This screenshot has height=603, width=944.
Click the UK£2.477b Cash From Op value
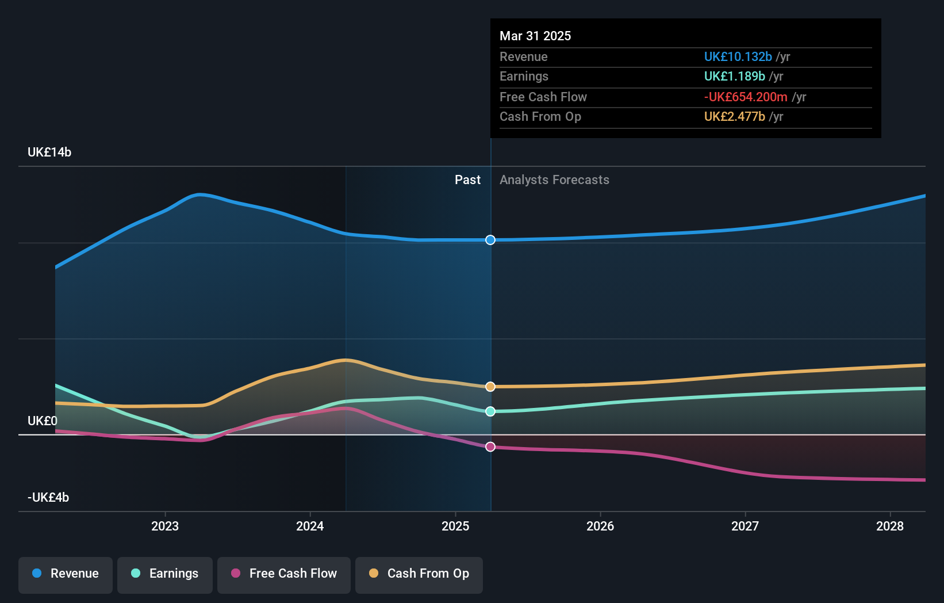coord(734,117)
